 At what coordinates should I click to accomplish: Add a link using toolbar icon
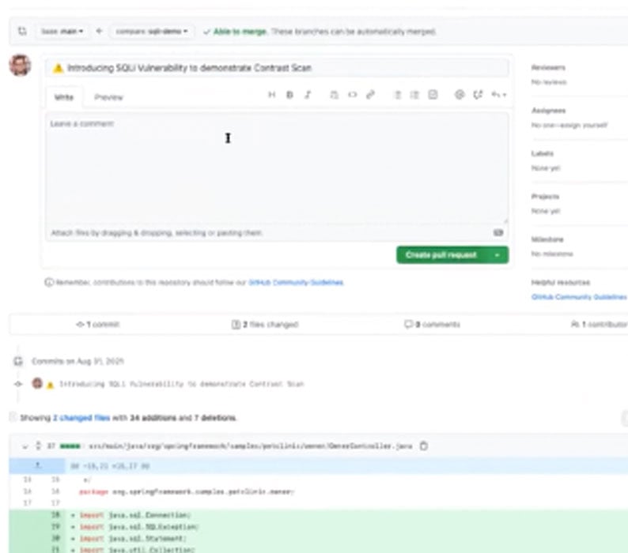[369, 95]
